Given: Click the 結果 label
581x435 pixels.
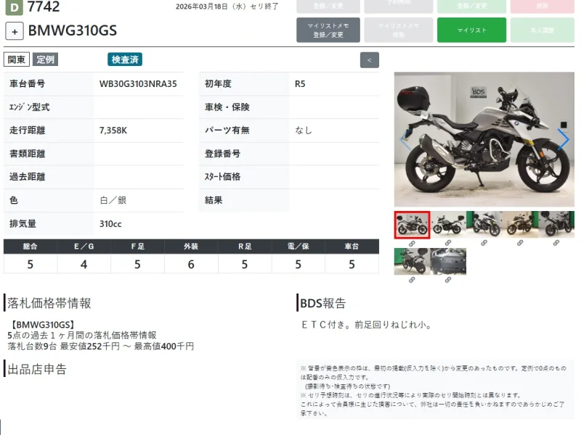Looking at the screenshot, I should pyautogui.click(x=214, y=200).
